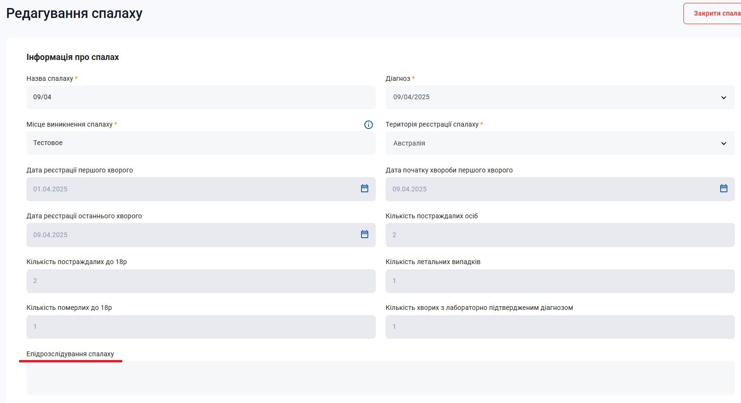Click the info icon near Місце виникнення спалаху
Viewport: 741px width, 403px height.
[369, 125]
